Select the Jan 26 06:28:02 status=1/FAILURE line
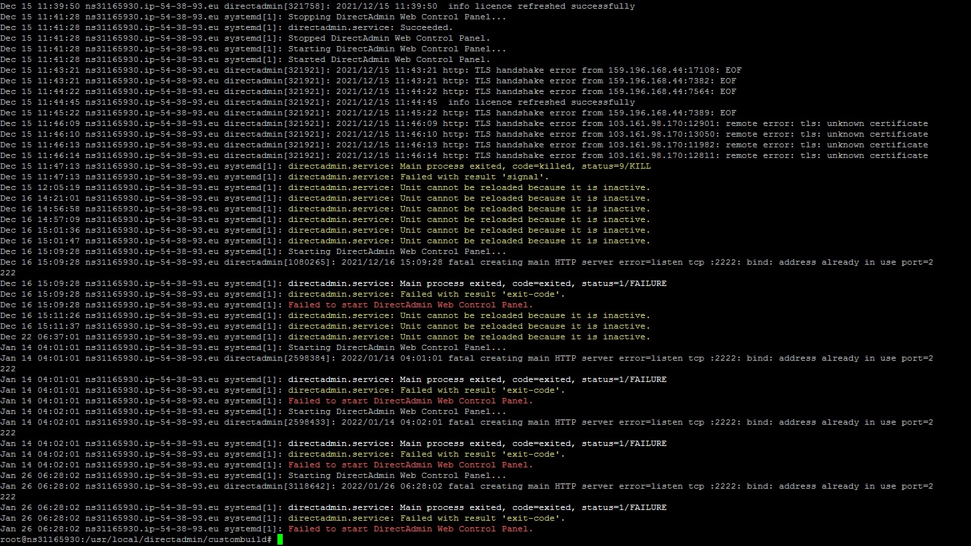Image resolution: width=971 pixels, height=546 pixels. (x=333, y=507)
